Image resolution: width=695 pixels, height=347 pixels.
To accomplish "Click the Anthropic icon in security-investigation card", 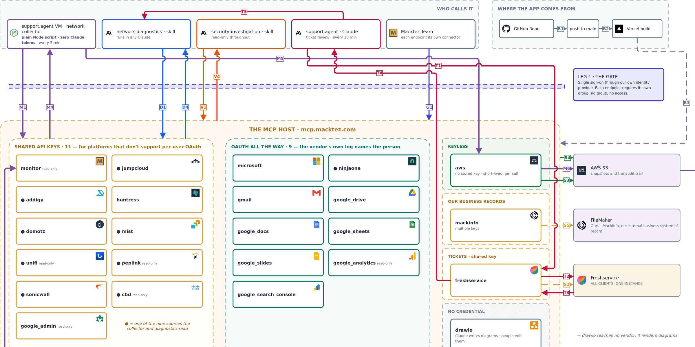I will (204, 33).
